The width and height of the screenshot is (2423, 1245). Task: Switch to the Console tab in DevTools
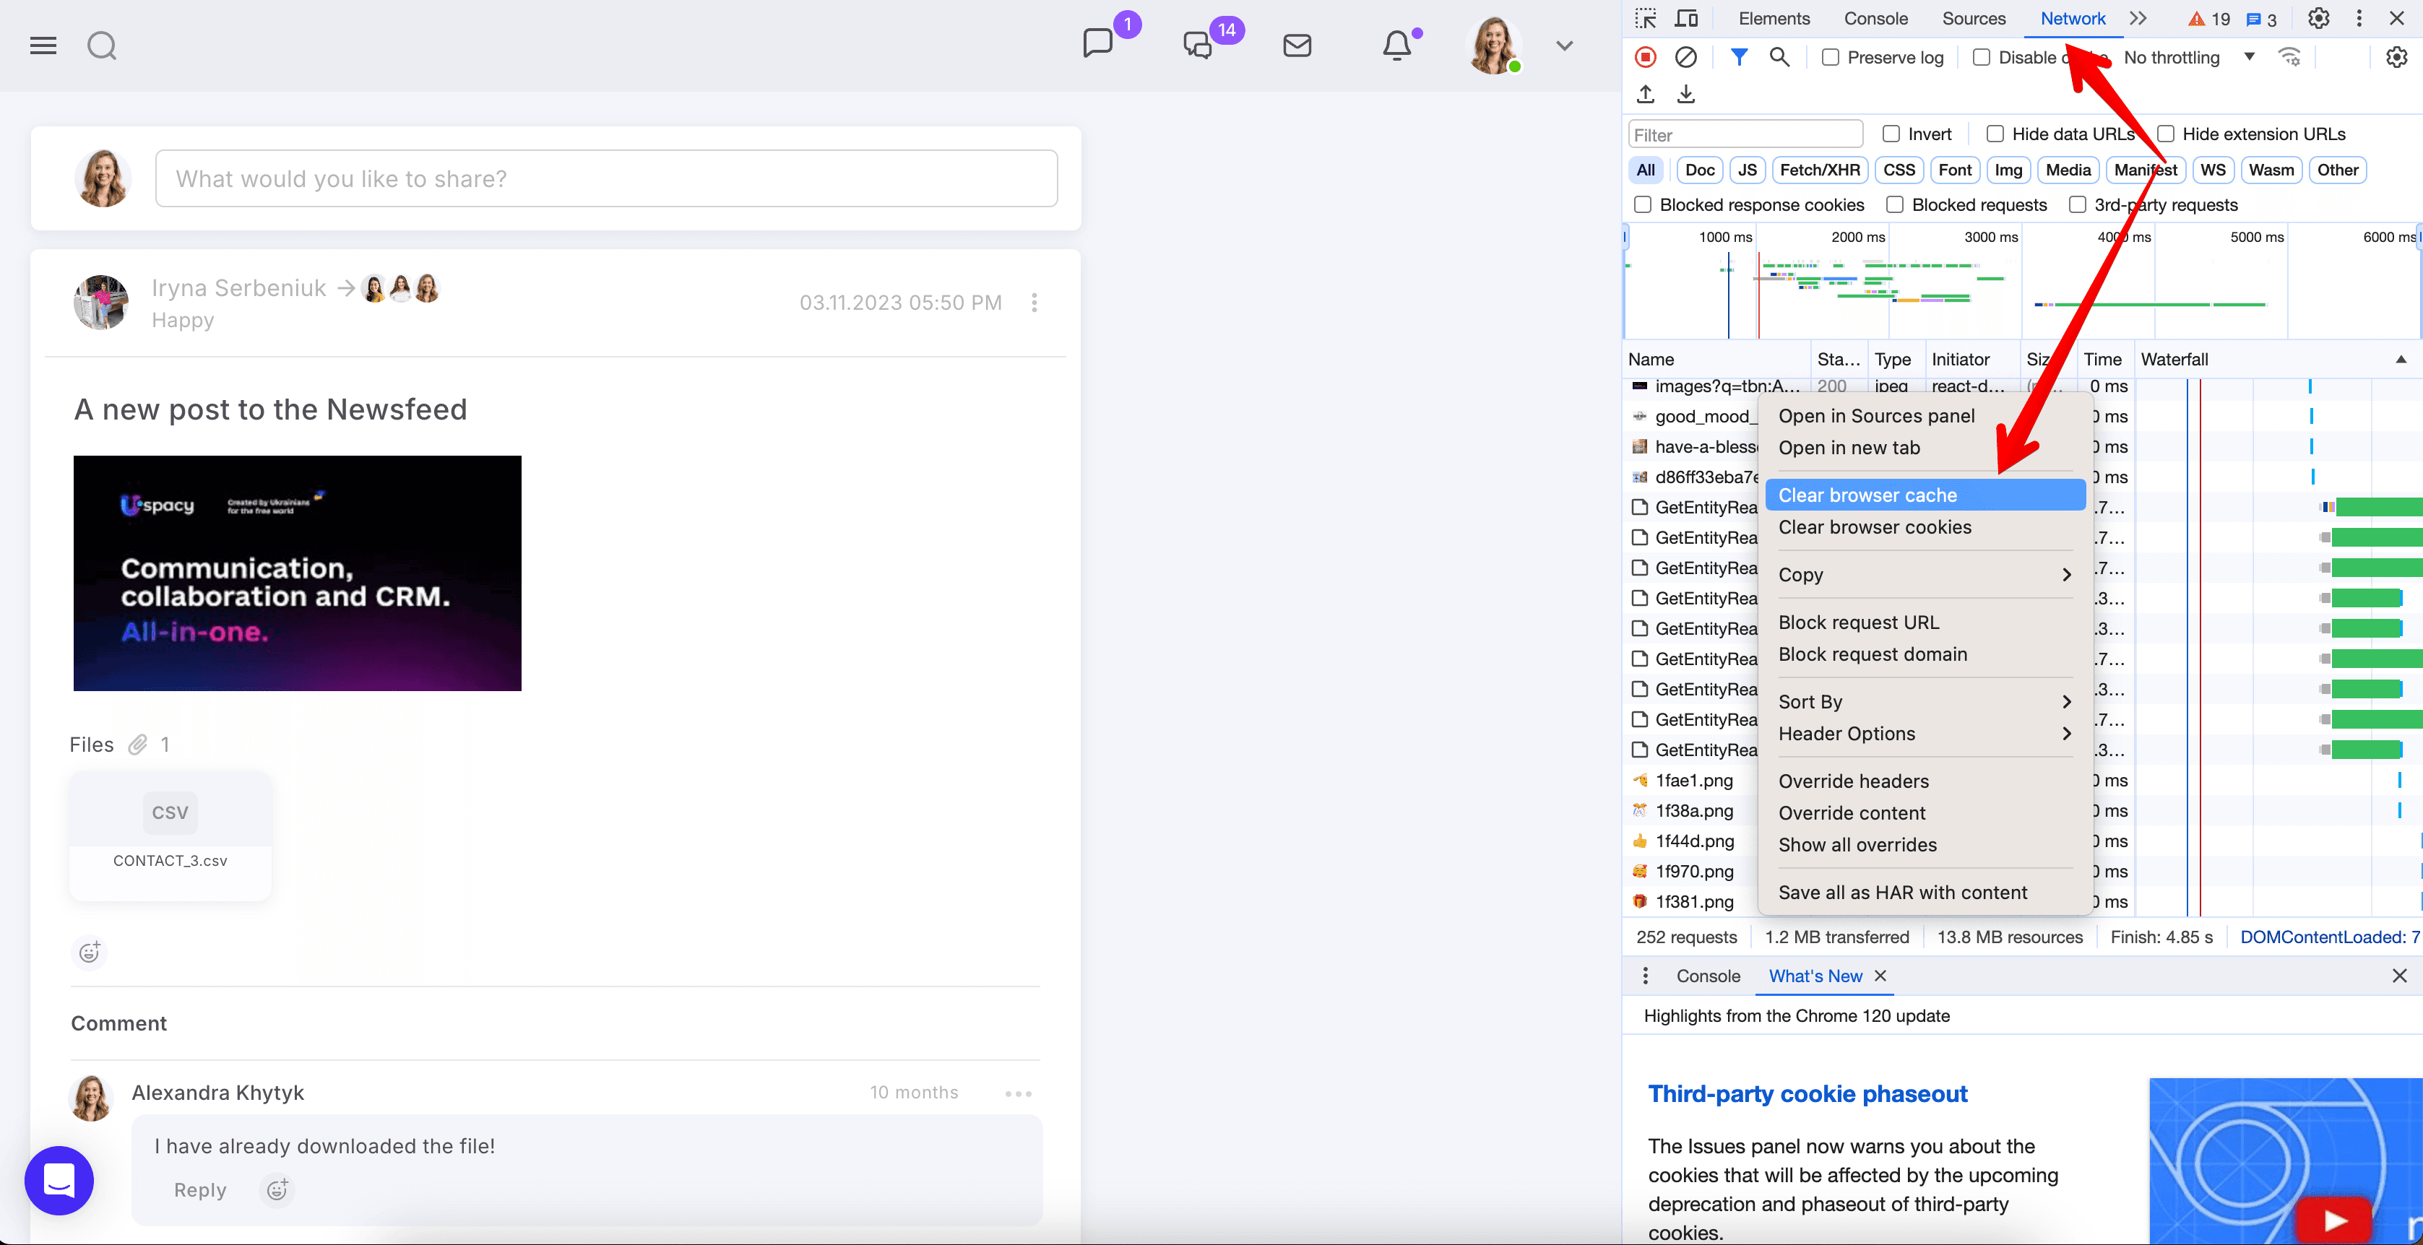(x=1875, y=19)
